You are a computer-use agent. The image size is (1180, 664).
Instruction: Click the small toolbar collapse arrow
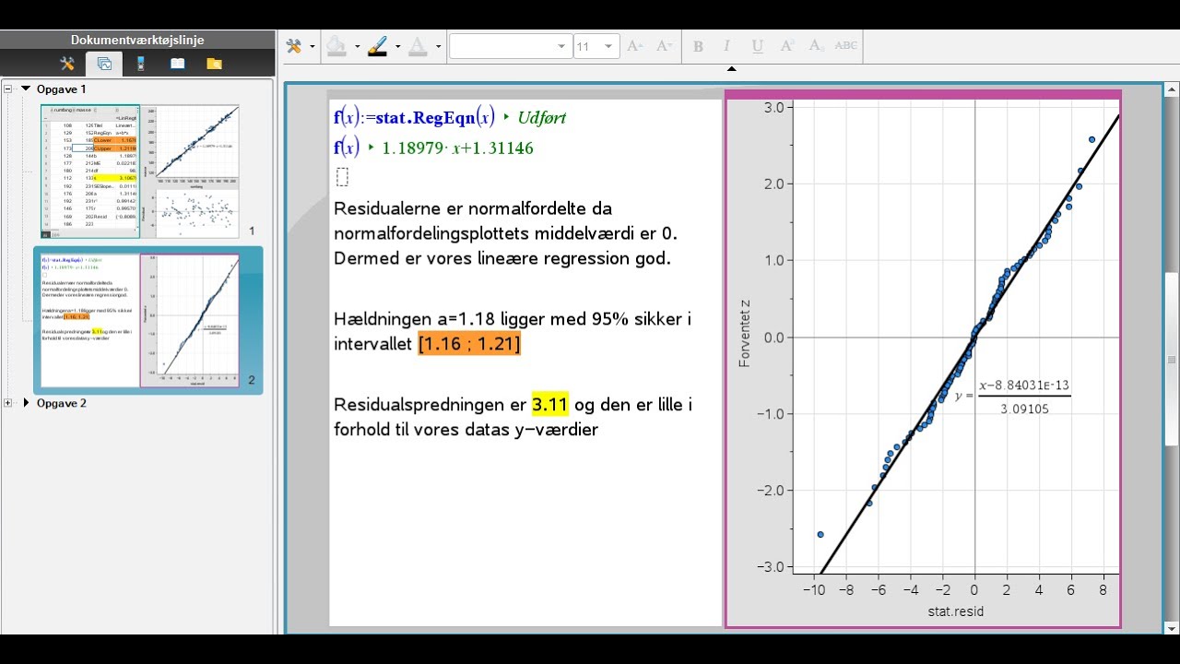pos(731,68)
